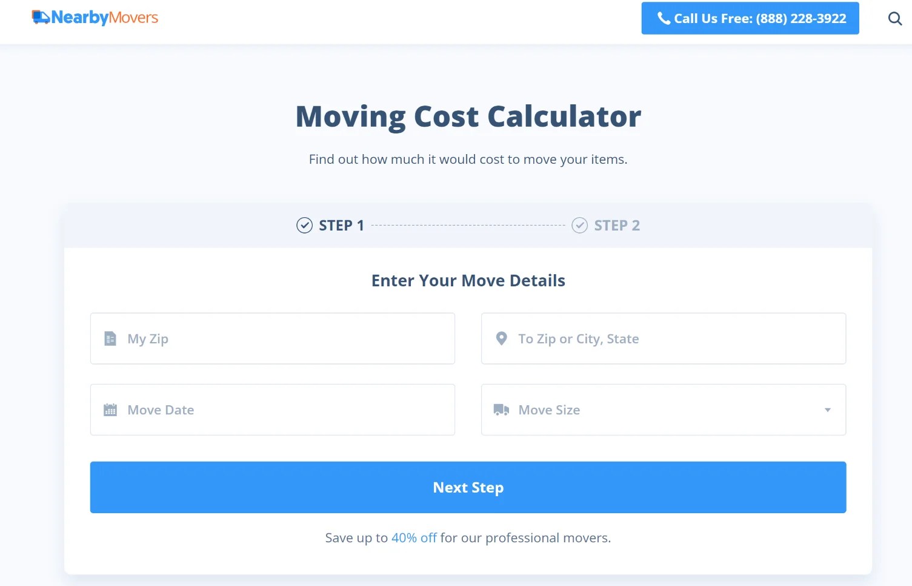Select the Moving Cost Calculator heading
This screenshot has height=586, width=912.
coord(468,116)
